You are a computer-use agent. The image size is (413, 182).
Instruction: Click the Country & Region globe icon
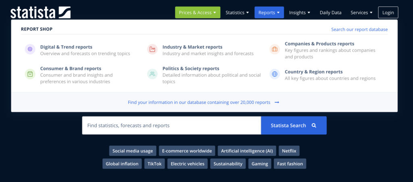(x=275, y=74)
